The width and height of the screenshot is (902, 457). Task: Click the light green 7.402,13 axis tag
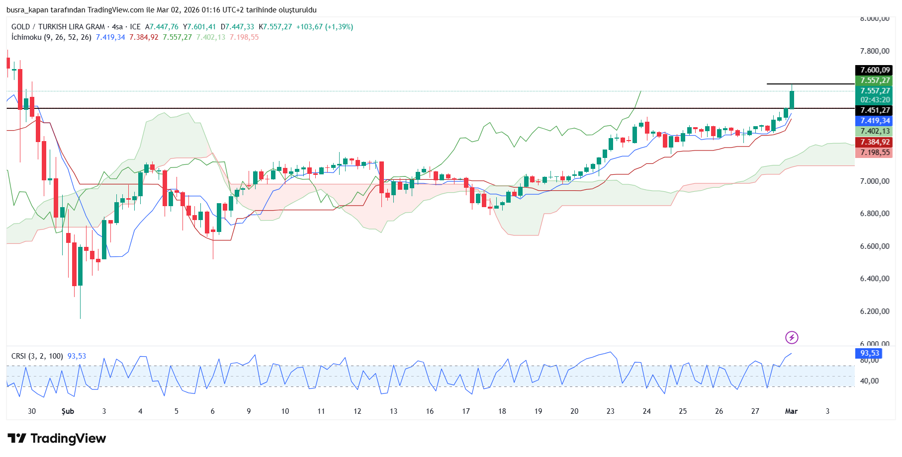pos(875,131)
